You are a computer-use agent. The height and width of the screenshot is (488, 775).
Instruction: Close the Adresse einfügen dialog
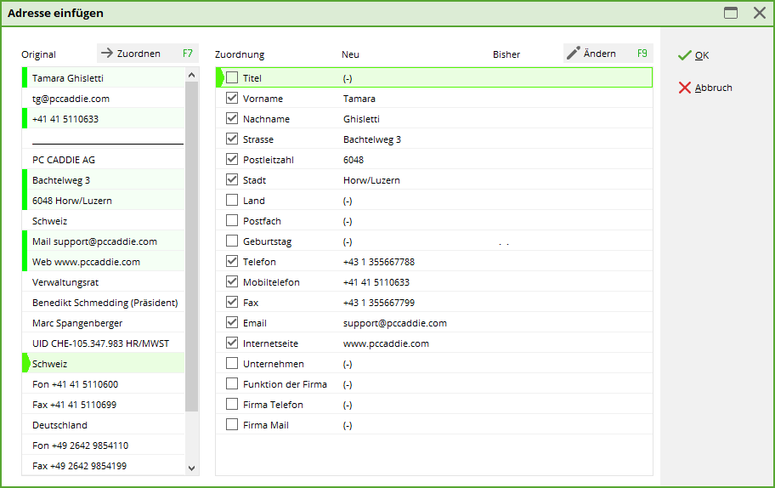pos(759,13)
